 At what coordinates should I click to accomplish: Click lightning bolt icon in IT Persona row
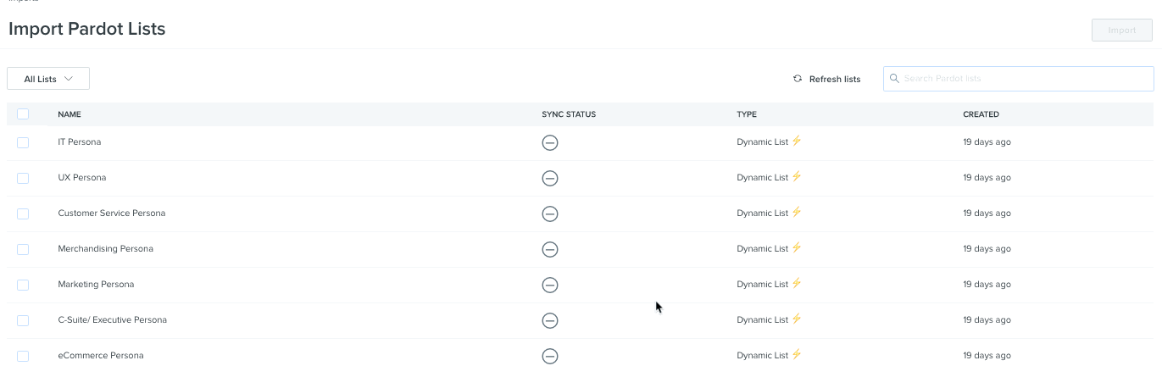coord(797,141)
